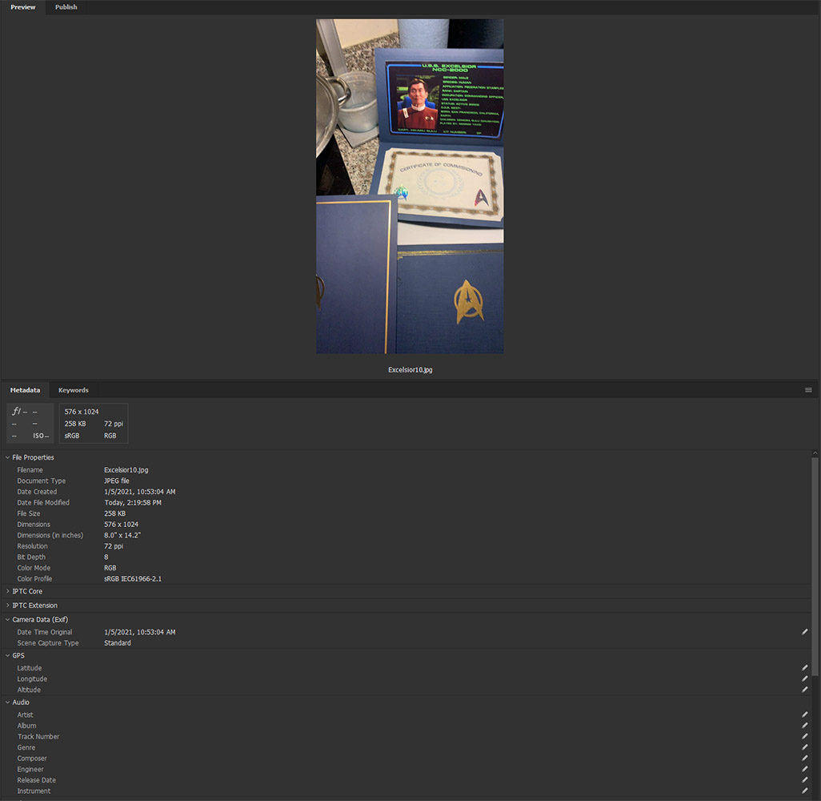
Task: Select the Metadata tab
Action: [25, 390]
